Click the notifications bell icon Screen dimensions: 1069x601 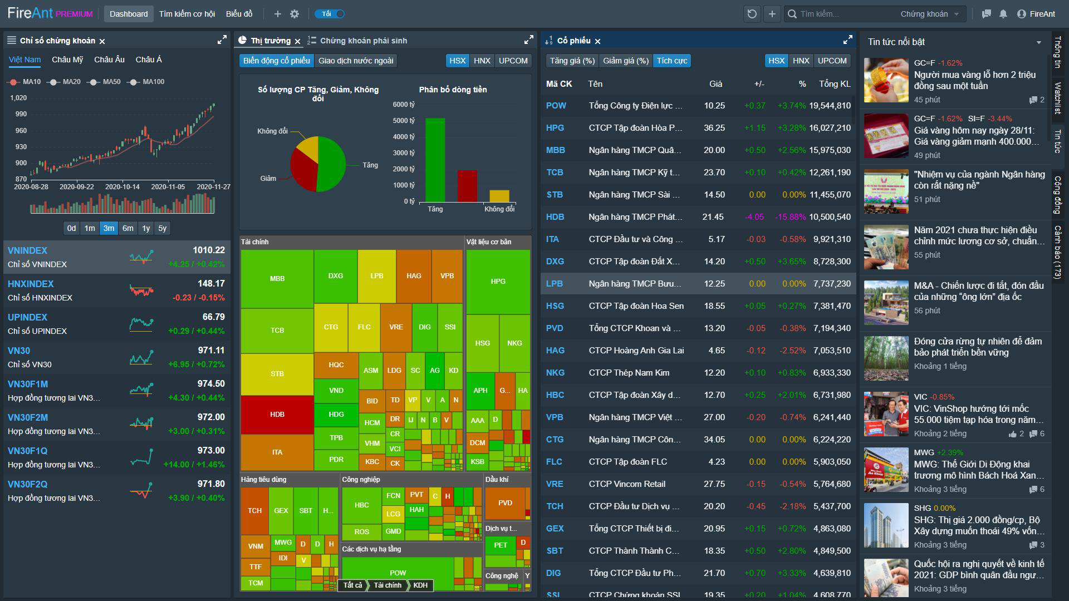tap(1003, 14)
